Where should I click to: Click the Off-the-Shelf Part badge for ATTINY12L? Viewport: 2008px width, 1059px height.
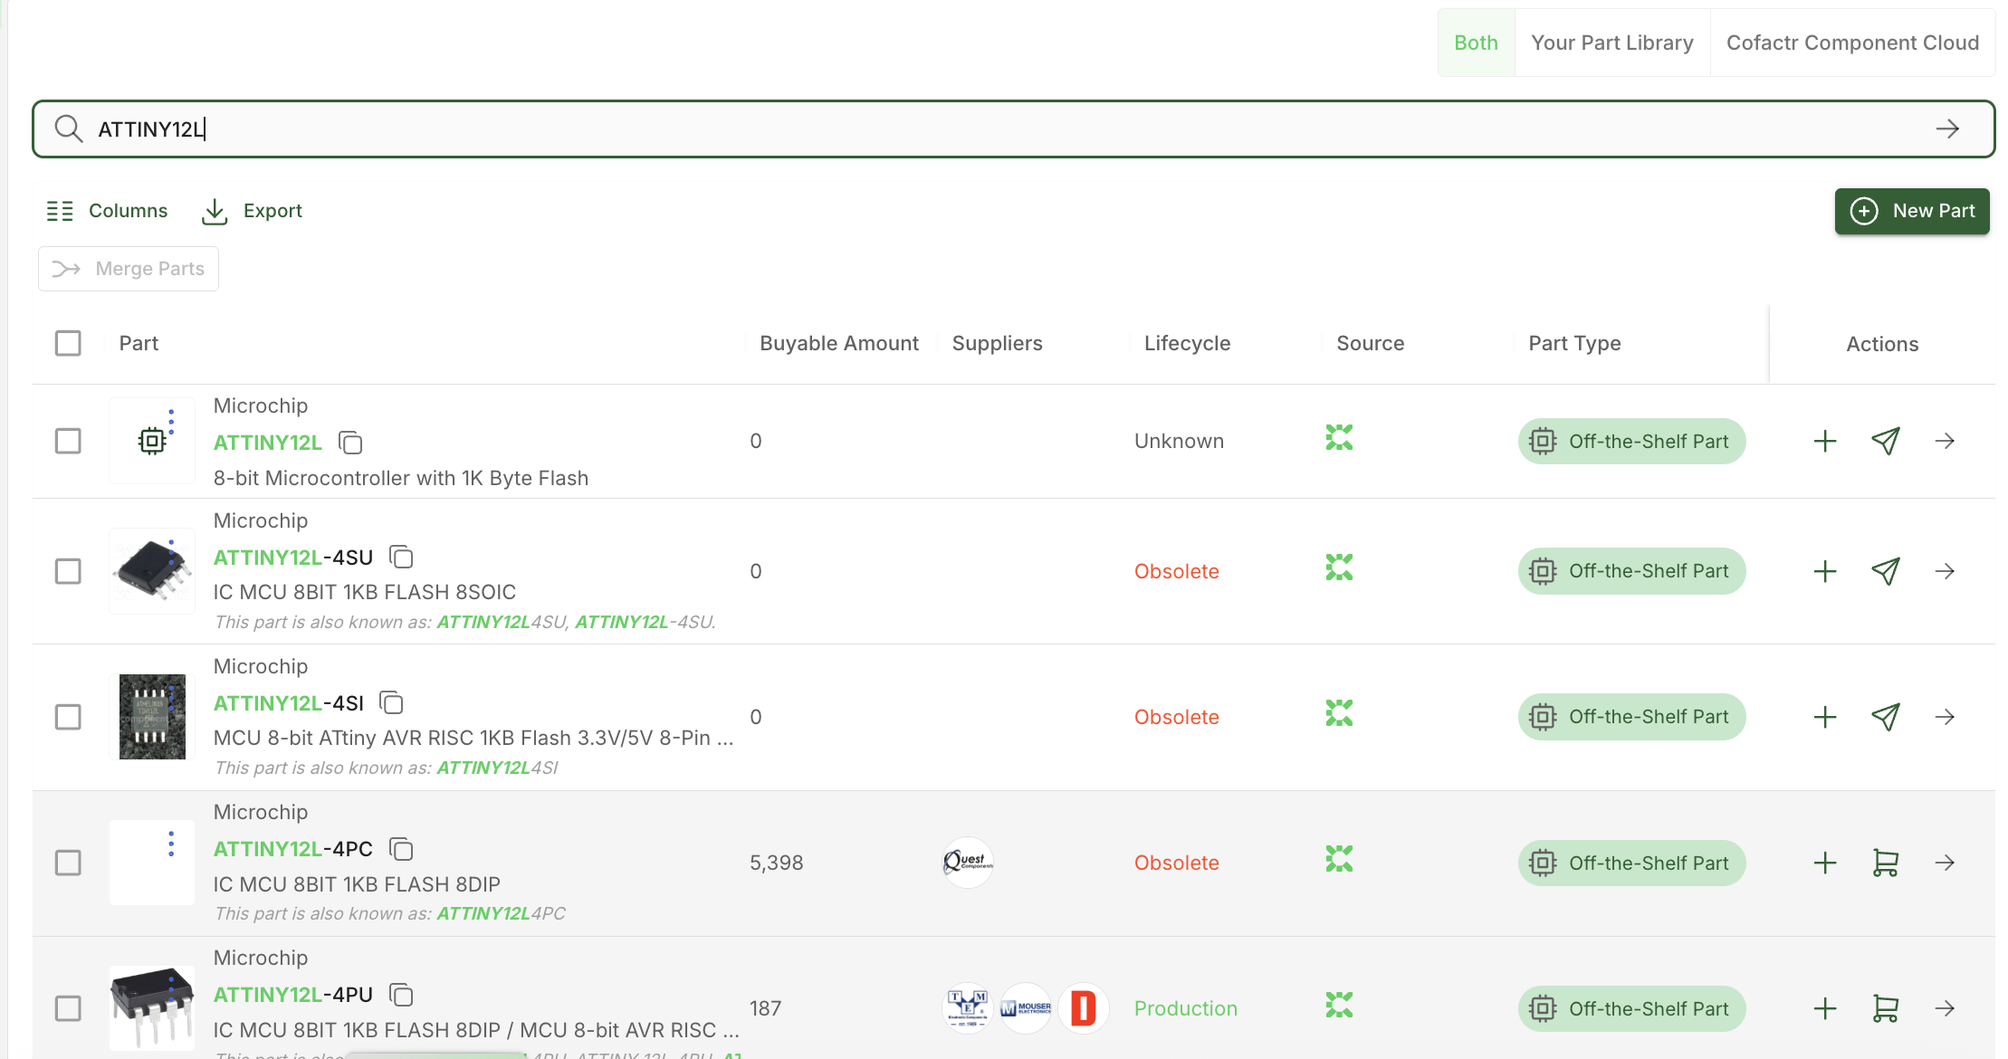[1631, 441]
